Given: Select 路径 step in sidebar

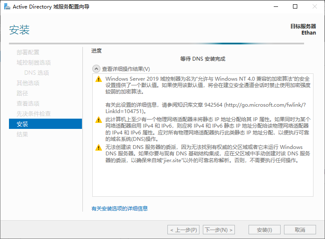Looking at the screenshot, I should tap(22, 93).
